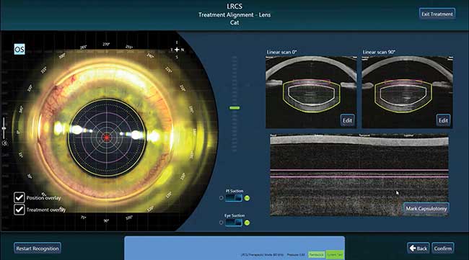Click the circular OCT scan strip image
The height and width of the screenshot is (260, 469).
click(x=359, y=175)
